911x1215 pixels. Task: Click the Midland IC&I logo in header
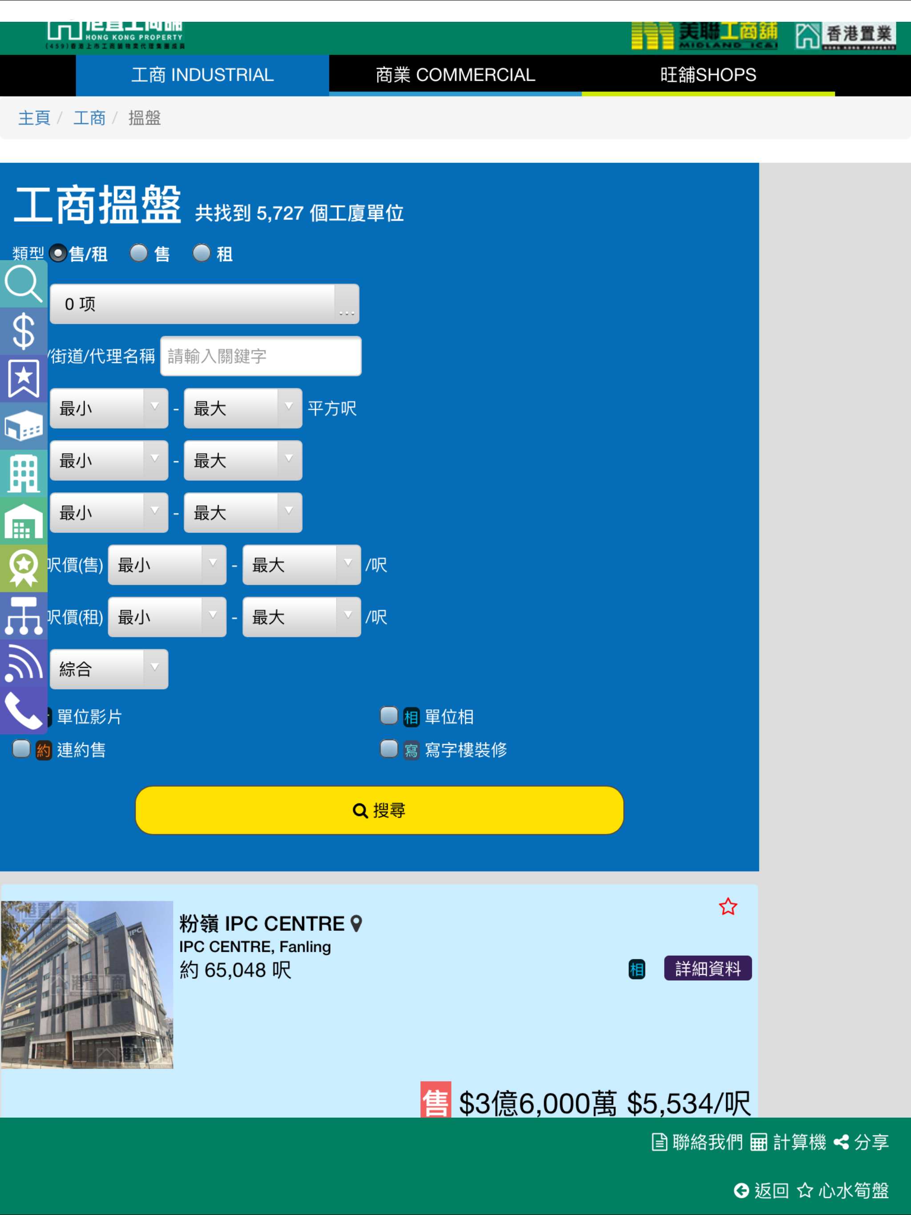pos(705,36)
